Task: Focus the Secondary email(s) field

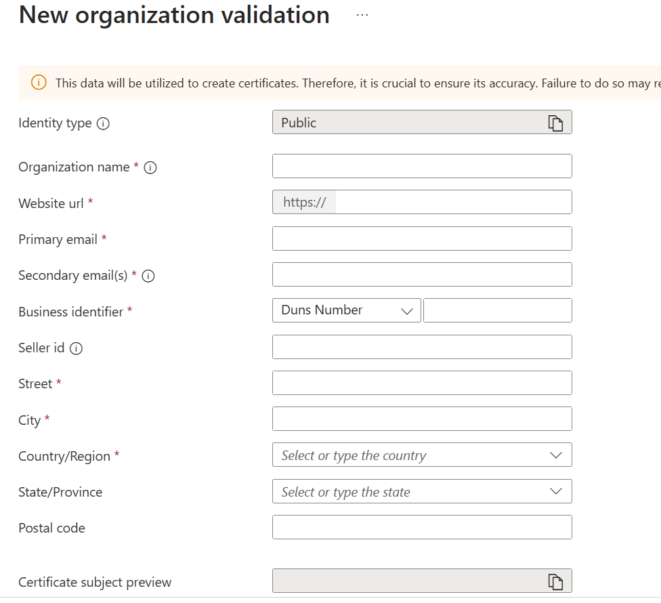Action: coord(421,274)
